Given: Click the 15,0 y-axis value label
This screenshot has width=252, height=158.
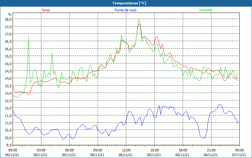Looking at the screenshot, I should (8, 64).
